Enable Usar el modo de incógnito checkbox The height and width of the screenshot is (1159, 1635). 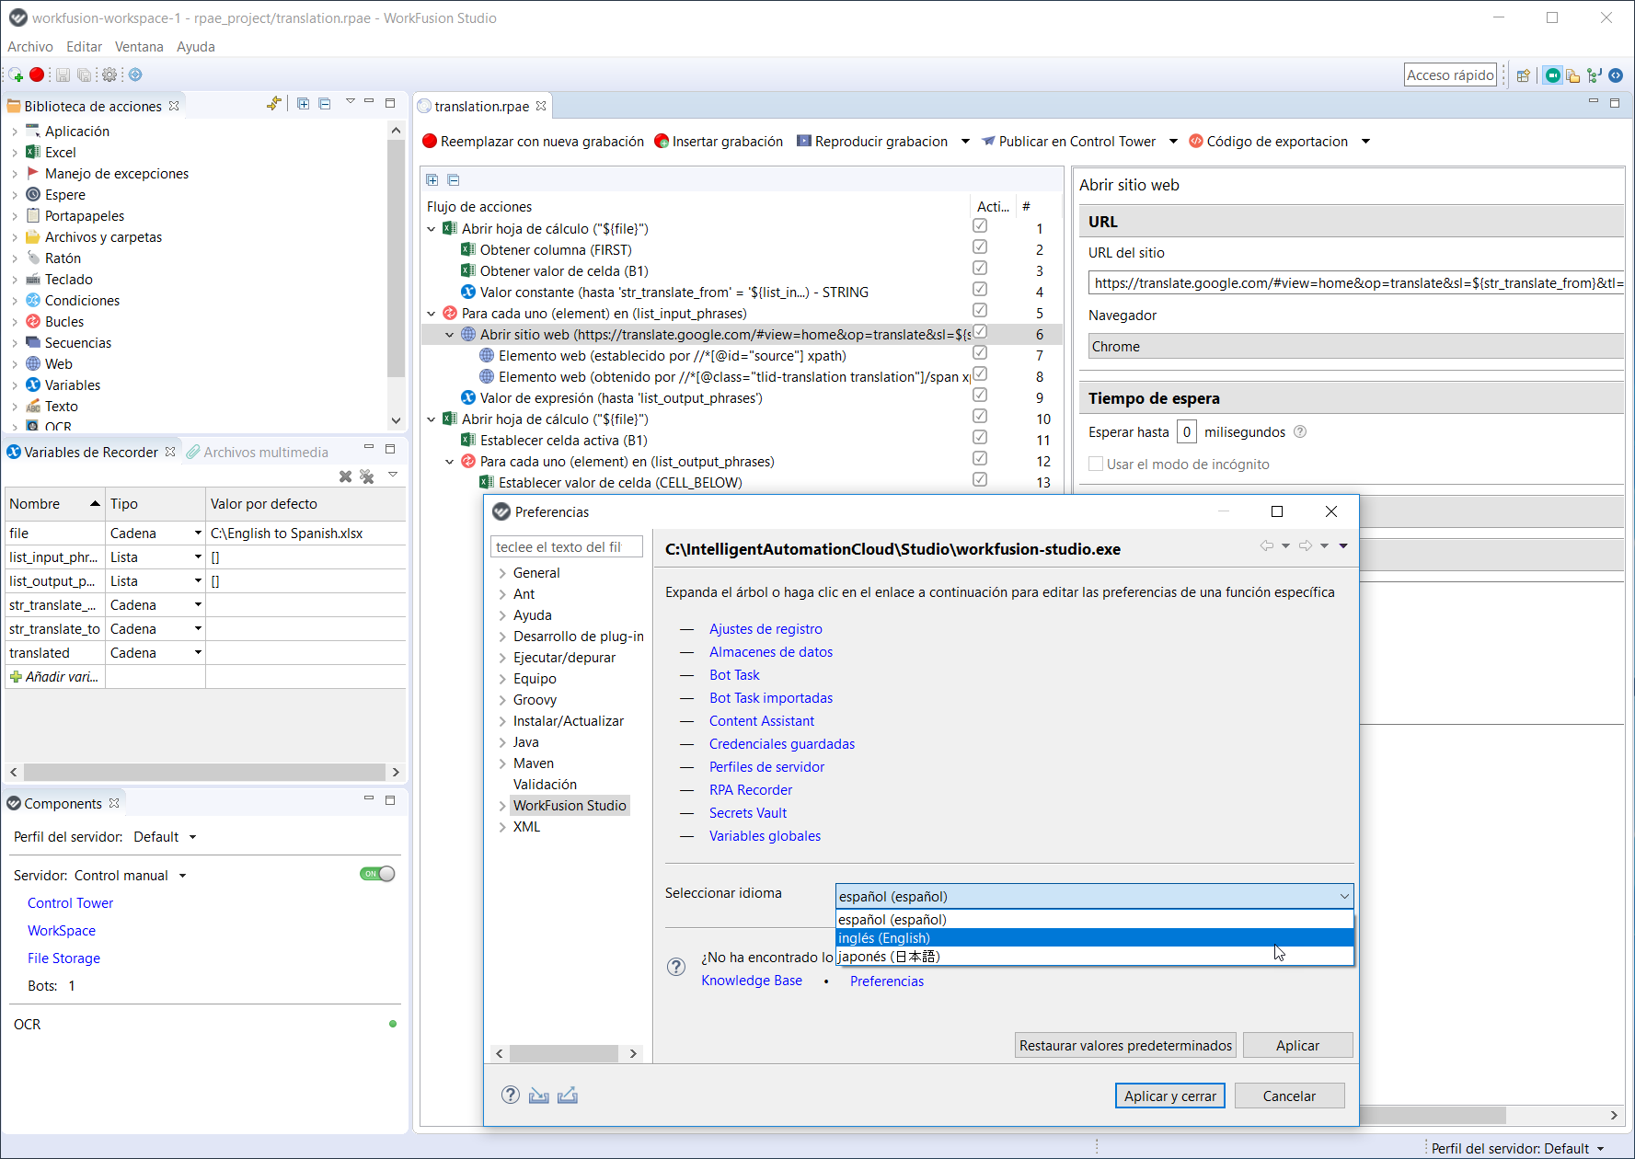(1096, 465)
